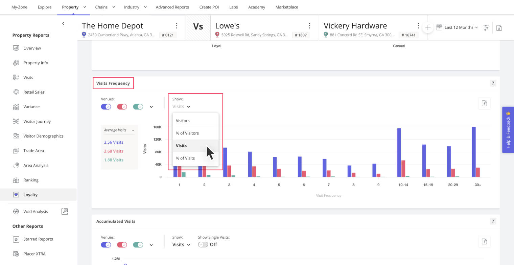This screenshot has width=514, height=265.
Task: Open the Average Visits dropdown
Action: pos(119,130)
